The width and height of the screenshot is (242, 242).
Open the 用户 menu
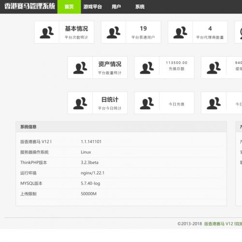(x=116, y=7)
